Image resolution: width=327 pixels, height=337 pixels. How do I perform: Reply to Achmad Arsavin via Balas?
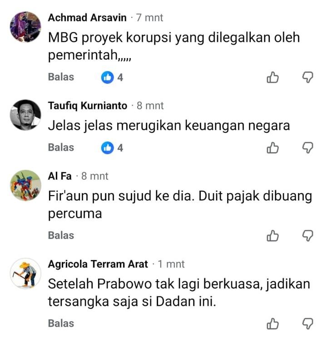click(x=61, y=77)
